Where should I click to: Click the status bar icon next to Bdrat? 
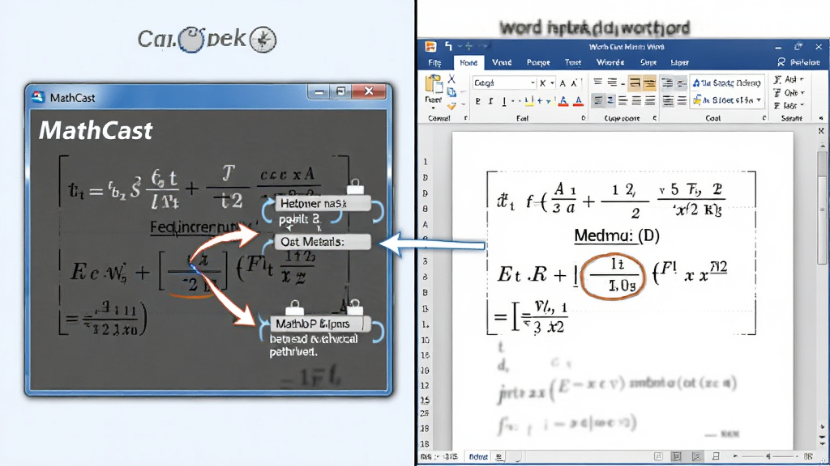pyautogui.click(x=498, y=456)
